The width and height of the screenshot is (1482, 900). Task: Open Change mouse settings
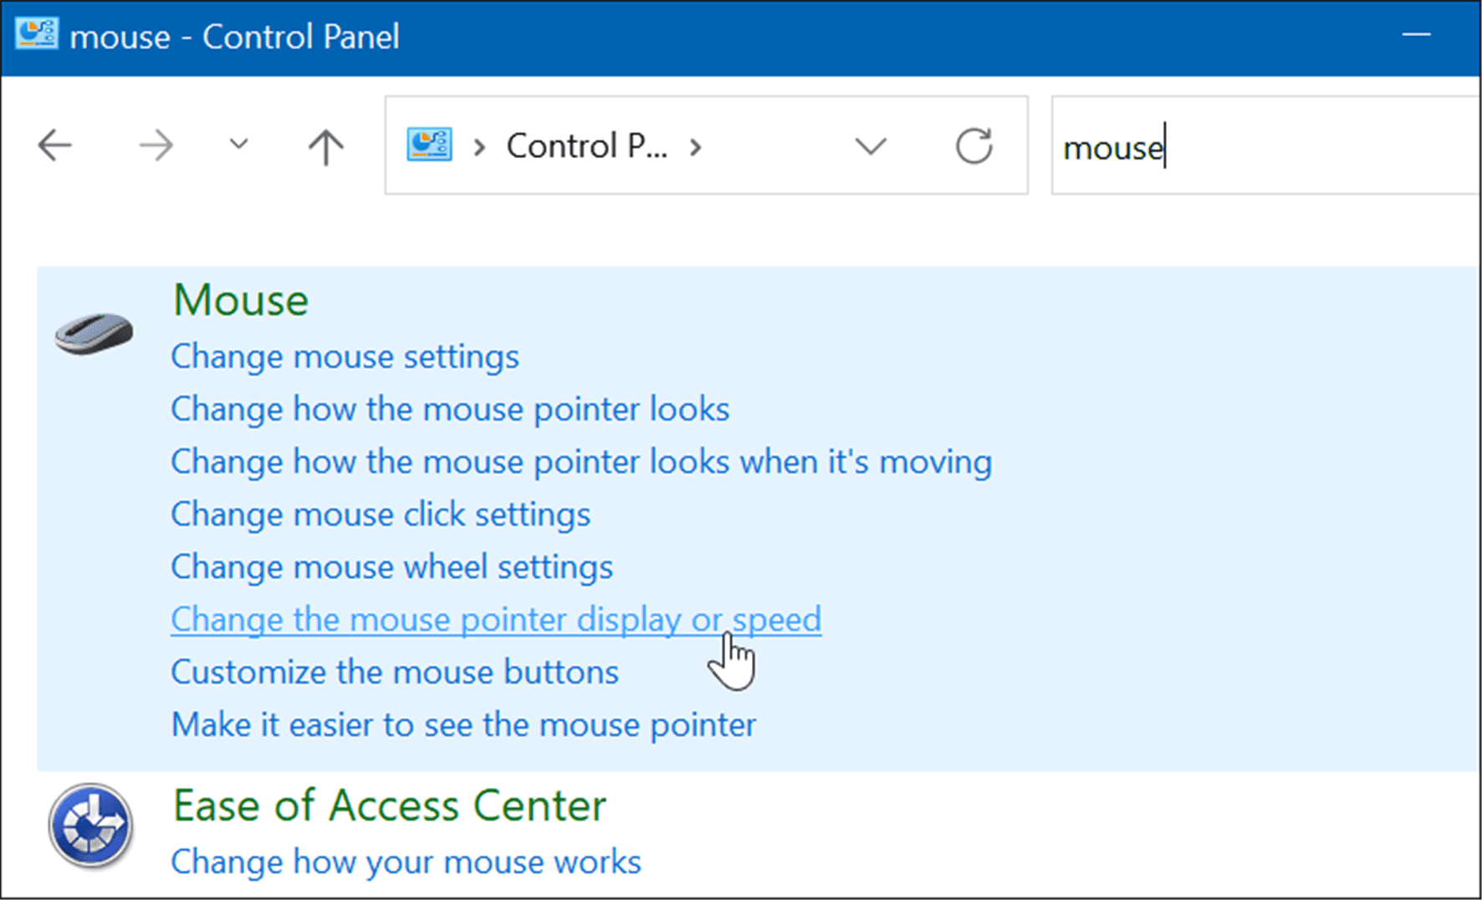(344, 356)
